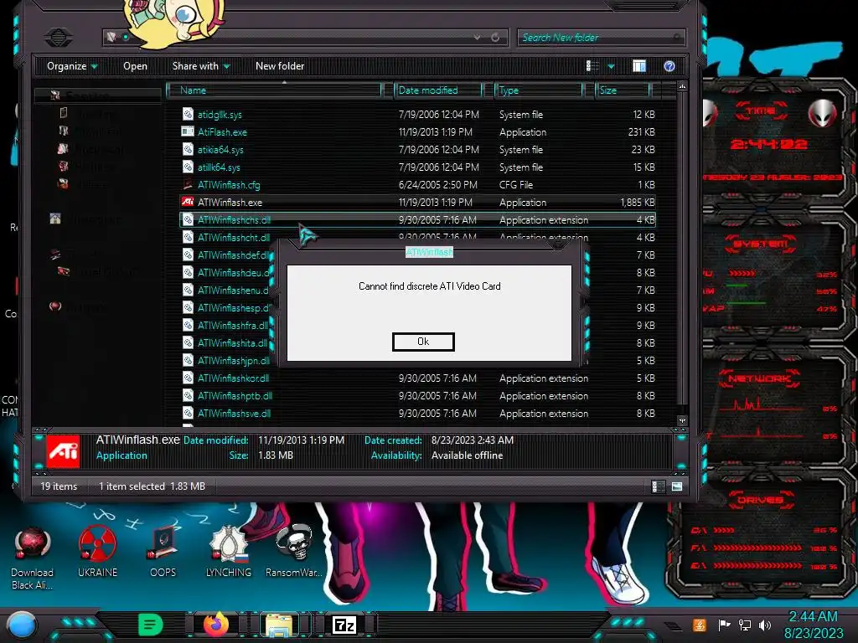Select the ATIWinflash.exe red ATI icon
This screenshot has width=858, height=643.
(x=188, y=202)
